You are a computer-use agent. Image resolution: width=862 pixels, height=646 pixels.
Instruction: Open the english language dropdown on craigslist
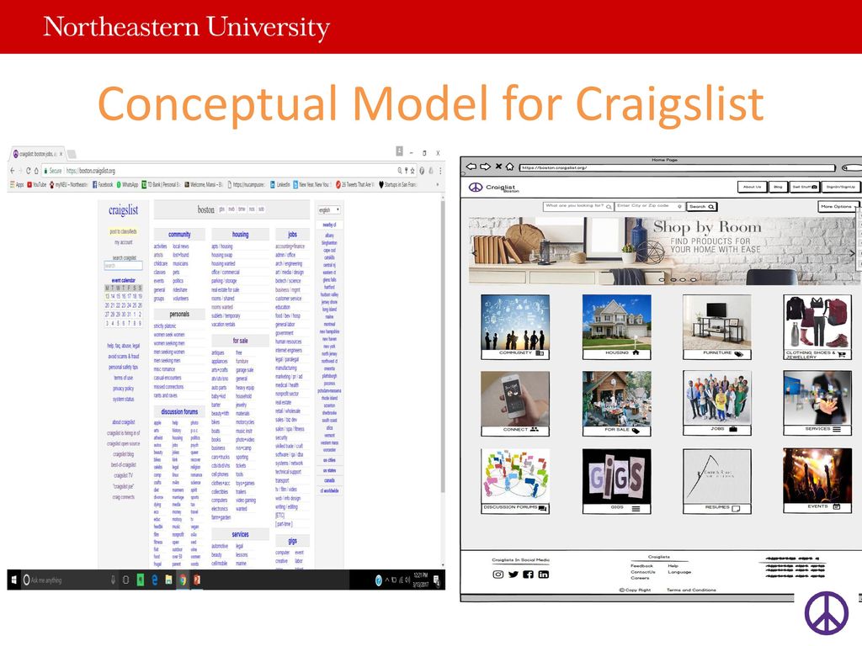pyautogui.click(x=329, y=210)
